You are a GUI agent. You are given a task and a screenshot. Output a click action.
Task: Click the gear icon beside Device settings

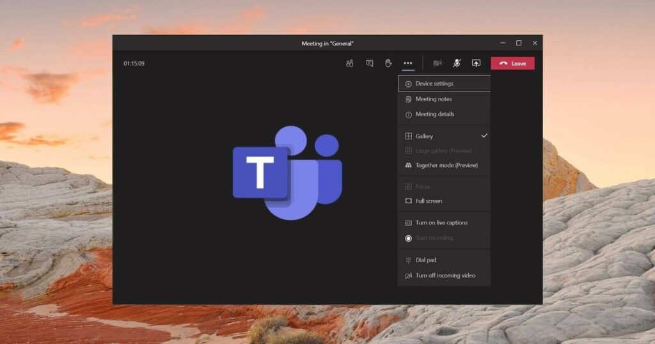coord(409,84)
